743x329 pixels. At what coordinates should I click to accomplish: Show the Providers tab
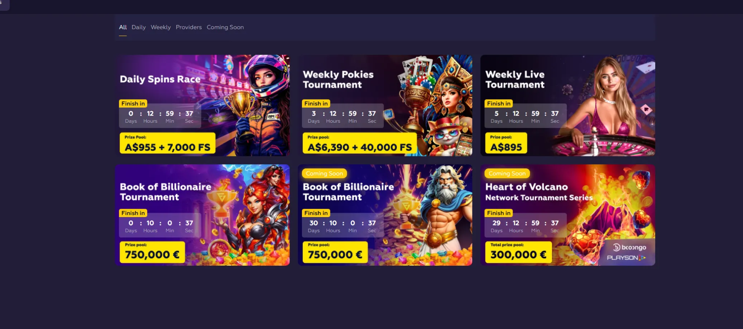(189, 27)
